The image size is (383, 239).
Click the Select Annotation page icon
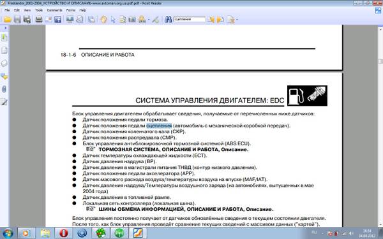pyautogui.click(x=123, y=20)
